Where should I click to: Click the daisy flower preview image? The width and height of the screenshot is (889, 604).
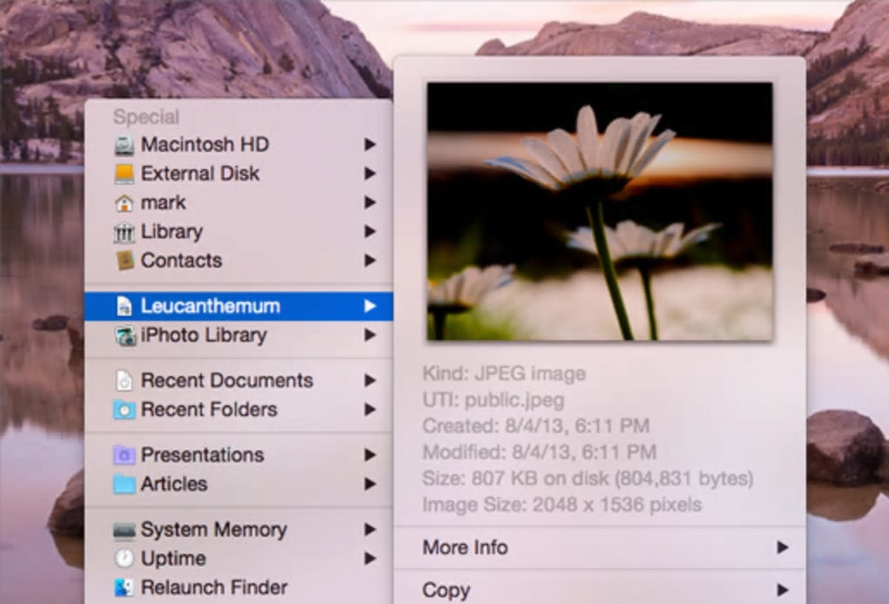pos(600,212)
